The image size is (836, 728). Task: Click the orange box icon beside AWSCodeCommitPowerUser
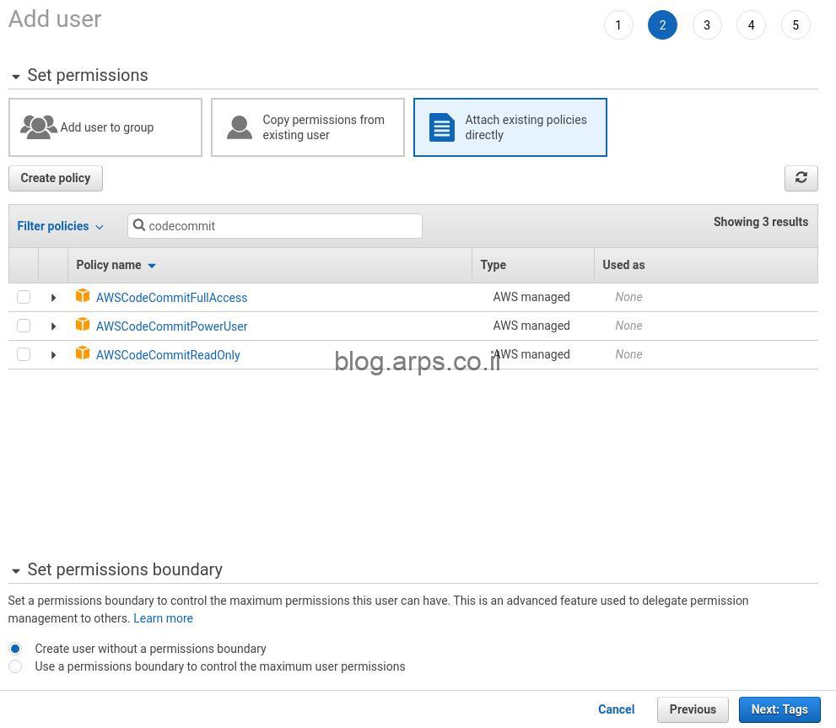[83, 324]
